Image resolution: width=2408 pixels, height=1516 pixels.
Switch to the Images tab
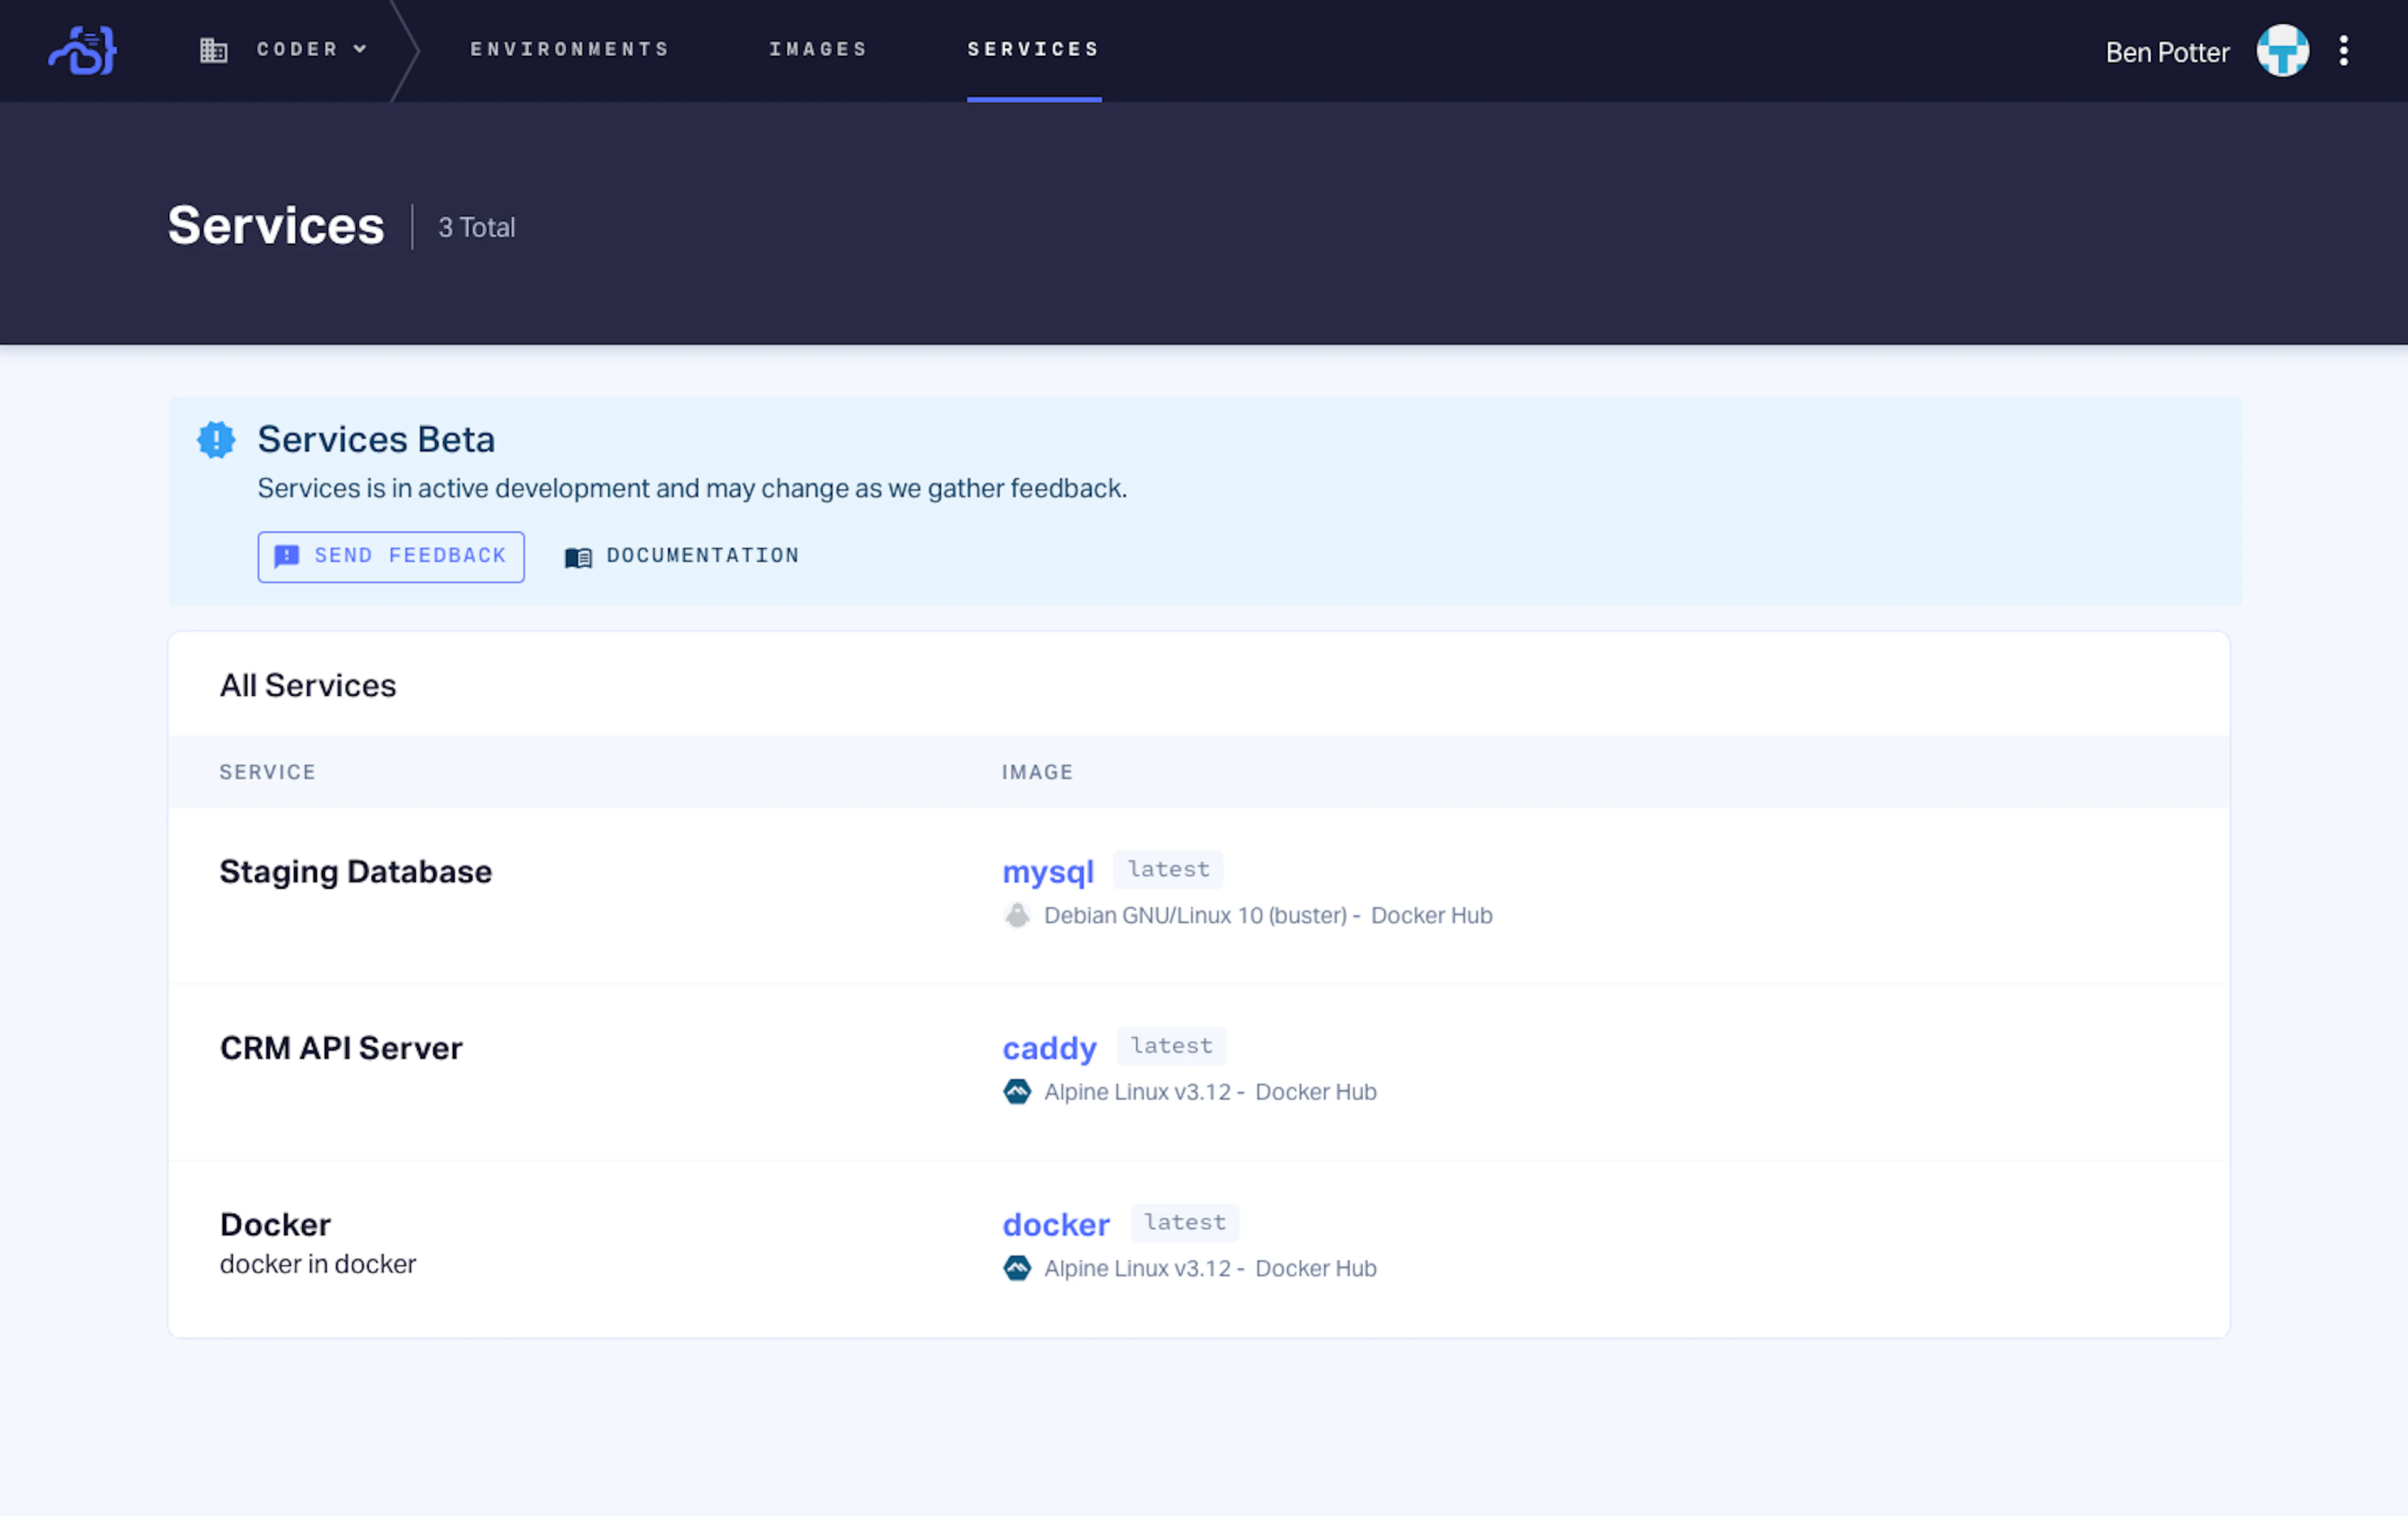click(x=818, y=49)
